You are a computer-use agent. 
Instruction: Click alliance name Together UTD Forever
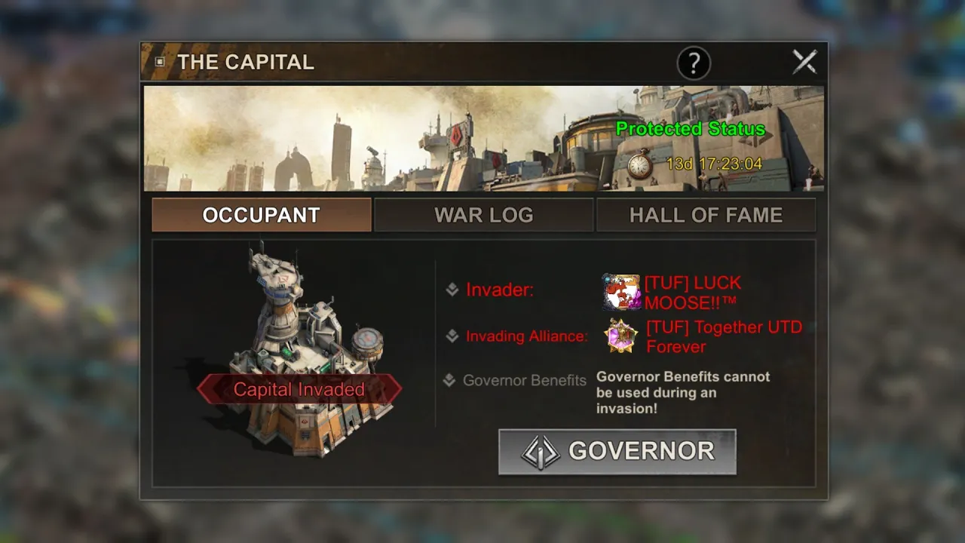tap(724, 336)
